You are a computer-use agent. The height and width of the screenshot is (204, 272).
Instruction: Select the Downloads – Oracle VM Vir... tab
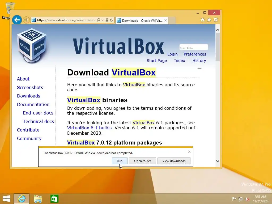(142, 20)
